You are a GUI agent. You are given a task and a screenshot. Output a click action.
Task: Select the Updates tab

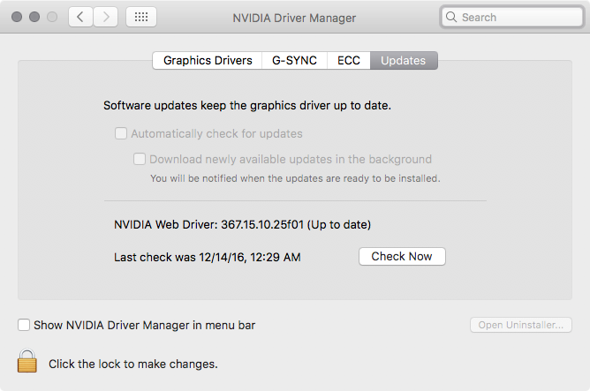(404, 61)
